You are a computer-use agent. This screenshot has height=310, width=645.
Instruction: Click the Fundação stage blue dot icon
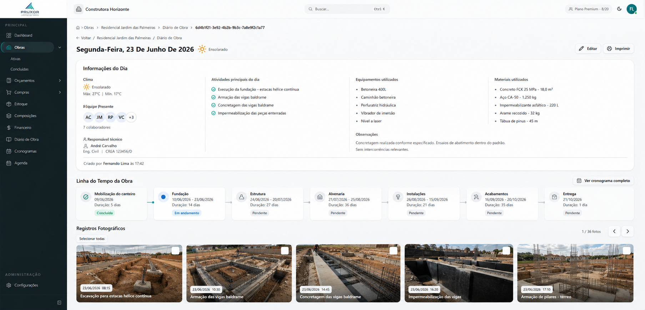tap(163, 197)
